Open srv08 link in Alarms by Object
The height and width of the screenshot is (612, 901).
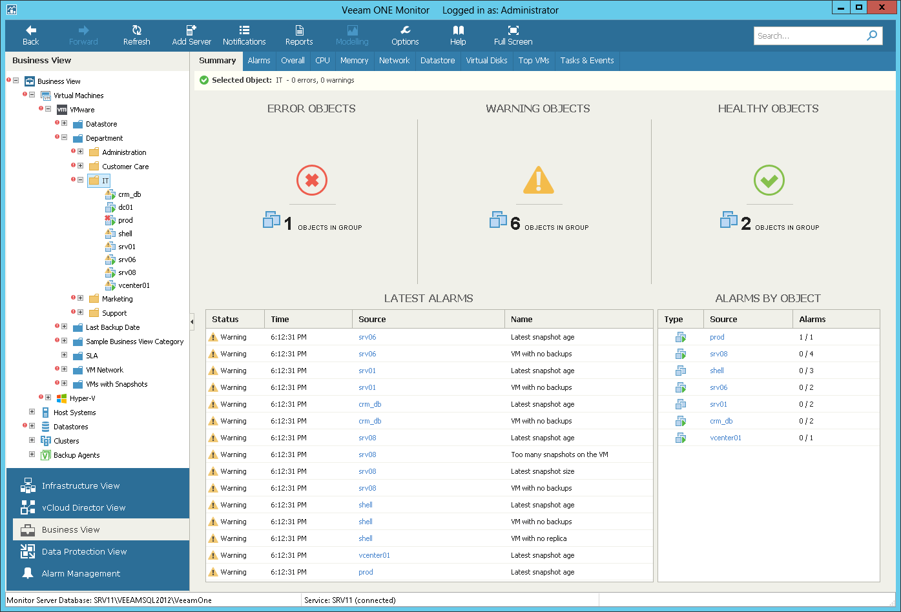[719, 354]
